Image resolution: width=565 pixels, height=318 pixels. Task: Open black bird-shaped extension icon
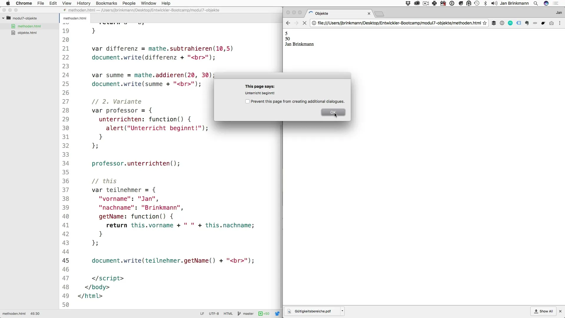tap(543, 23)
